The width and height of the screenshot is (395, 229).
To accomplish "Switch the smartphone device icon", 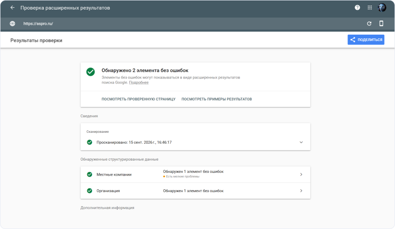I will pos(381,23).
